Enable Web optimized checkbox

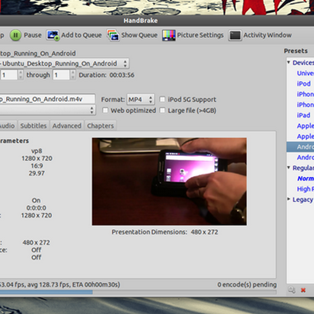105,110
